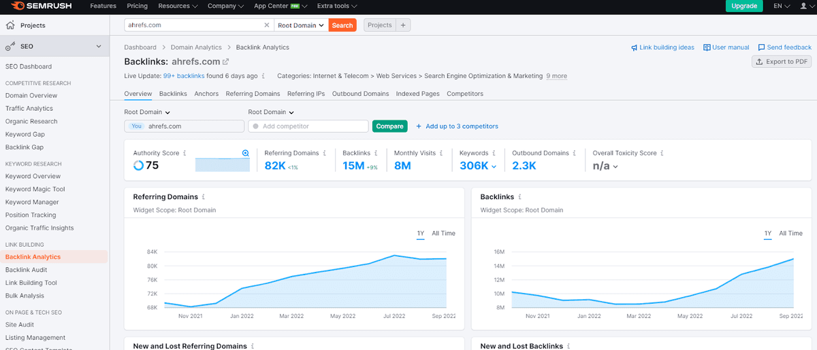817x350 pixels.
Task: Open EN language dropdown
Action: tap(782, 6)
